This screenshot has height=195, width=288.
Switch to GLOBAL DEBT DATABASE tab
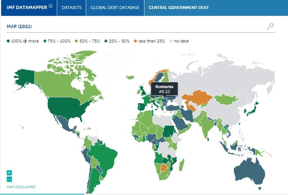click(x=115, y=8)
